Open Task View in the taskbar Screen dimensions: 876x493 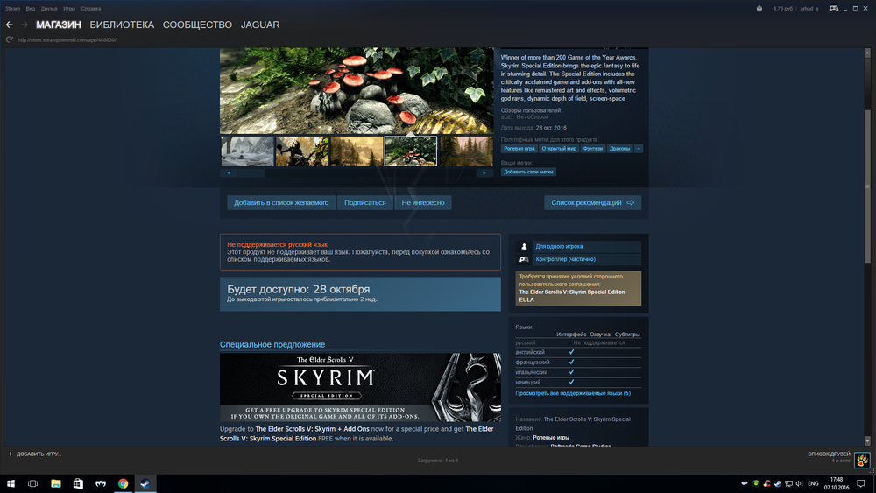[33, 483]
